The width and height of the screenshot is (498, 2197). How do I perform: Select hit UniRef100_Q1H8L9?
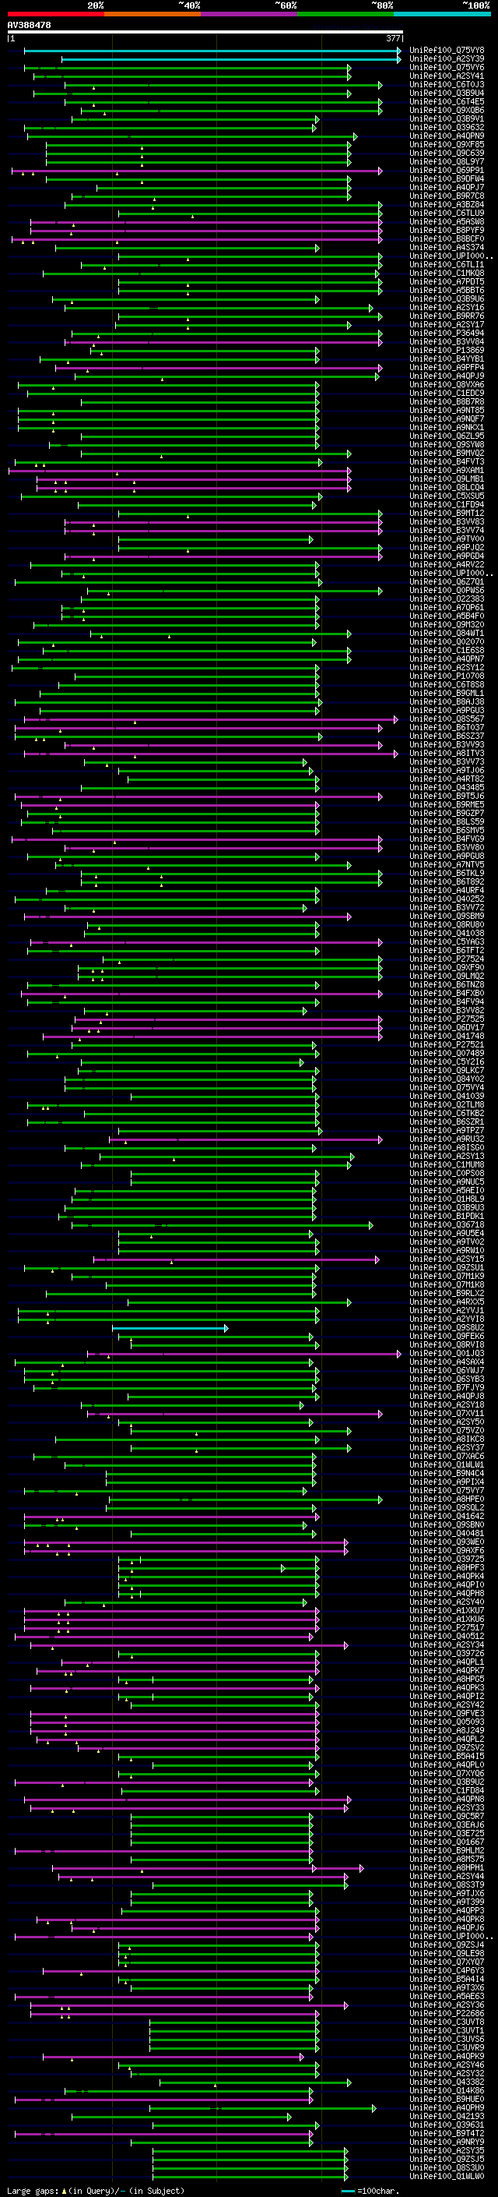(447, 1199)
